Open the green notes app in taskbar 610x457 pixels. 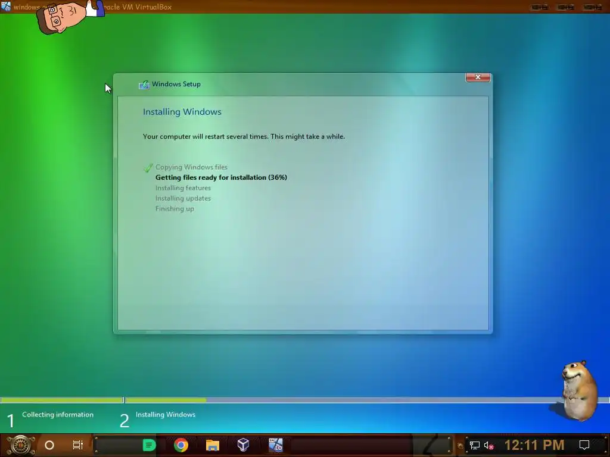pyautogui.click(x=149, y=445)
